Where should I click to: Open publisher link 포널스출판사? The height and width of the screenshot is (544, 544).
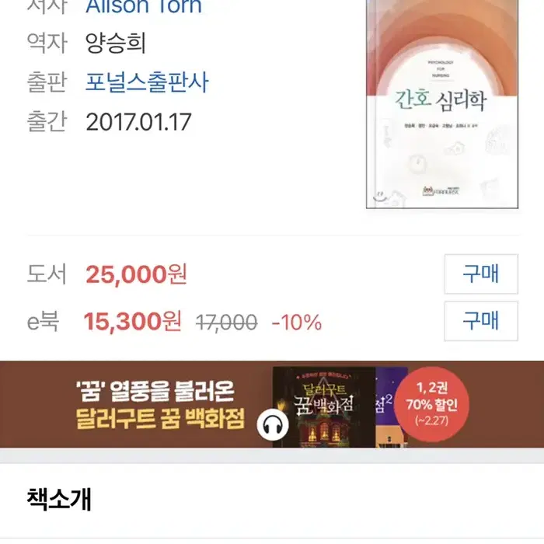[147, 82]
